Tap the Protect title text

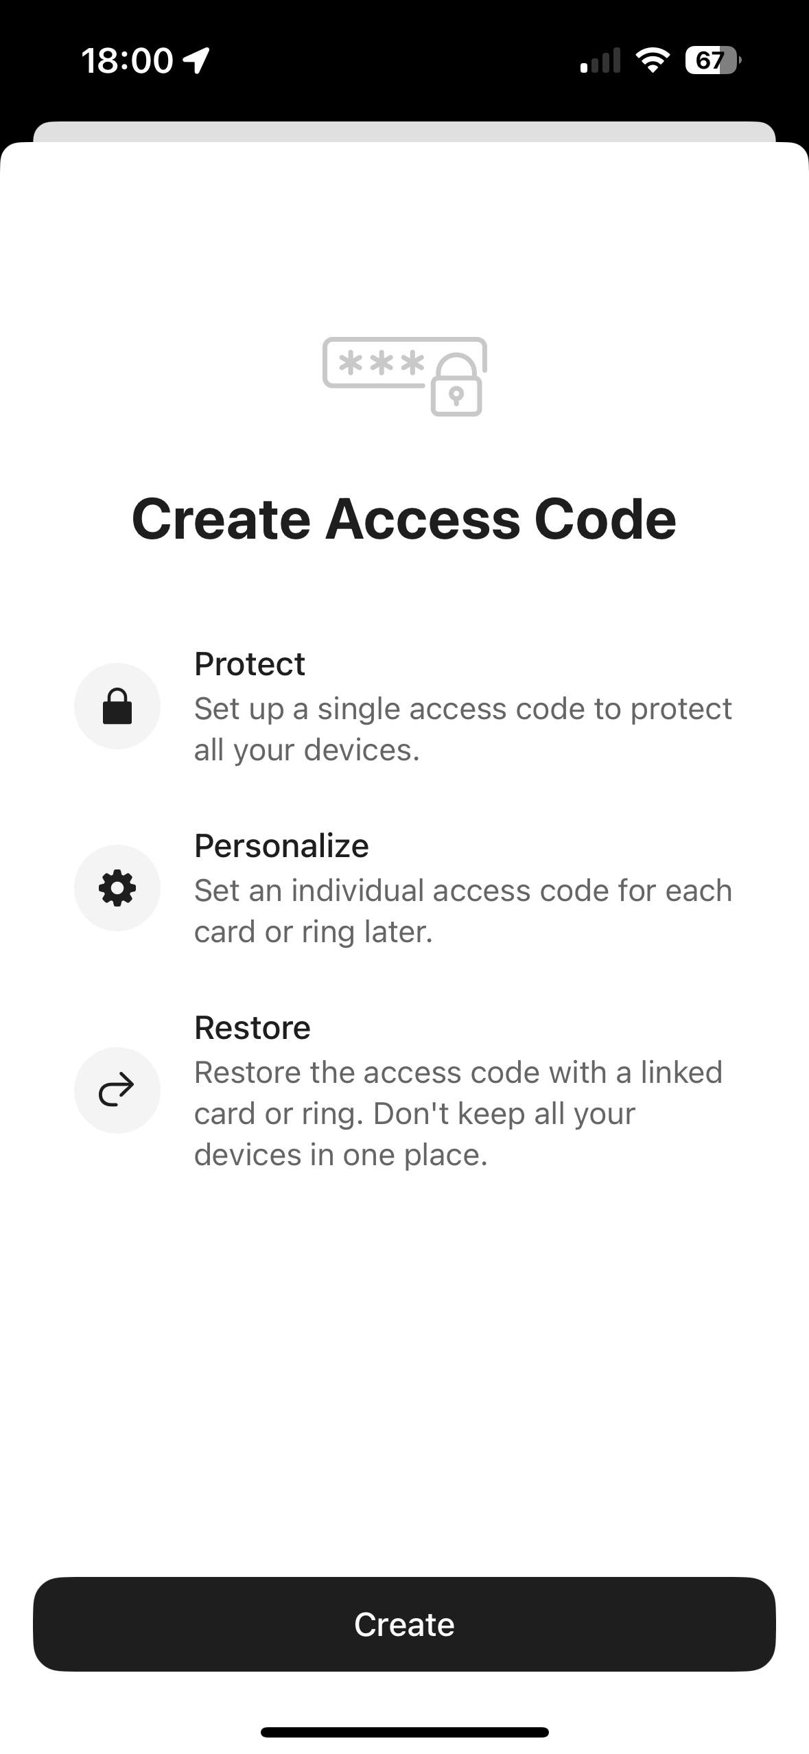click(250, 664)
